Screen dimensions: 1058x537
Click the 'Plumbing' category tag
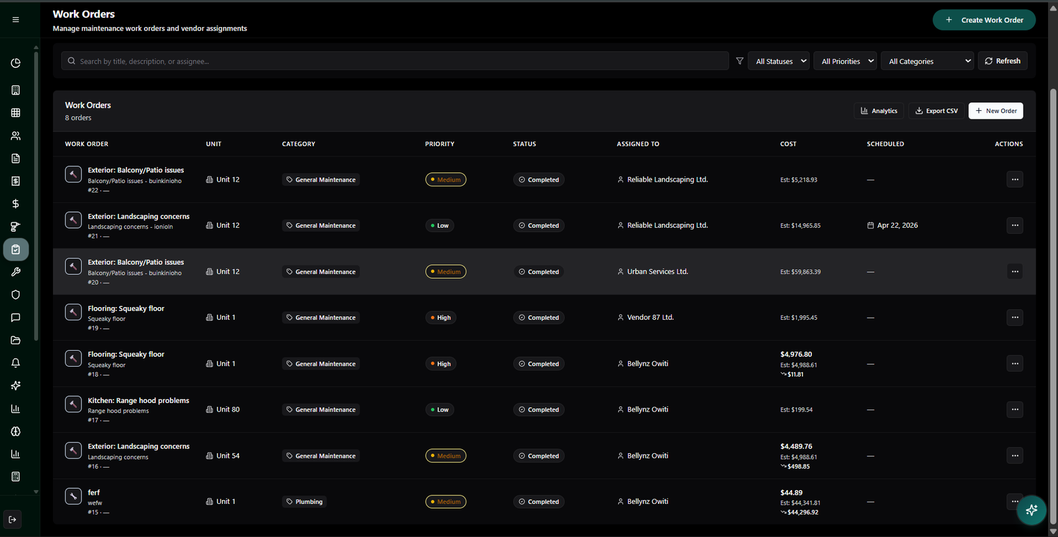(x=304, y=502)
